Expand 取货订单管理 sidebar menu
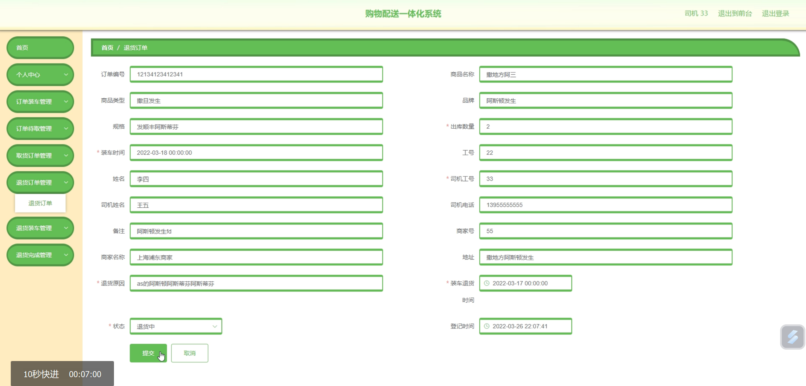Screen dimensions: 806x386 pyautogui.click(x=40, y=156)
